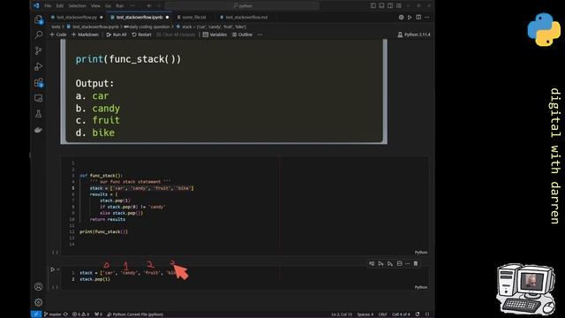Viewport: 565px width, 318px height.
Task: Click the command center search box in title bar
Action: coord(242,6)
